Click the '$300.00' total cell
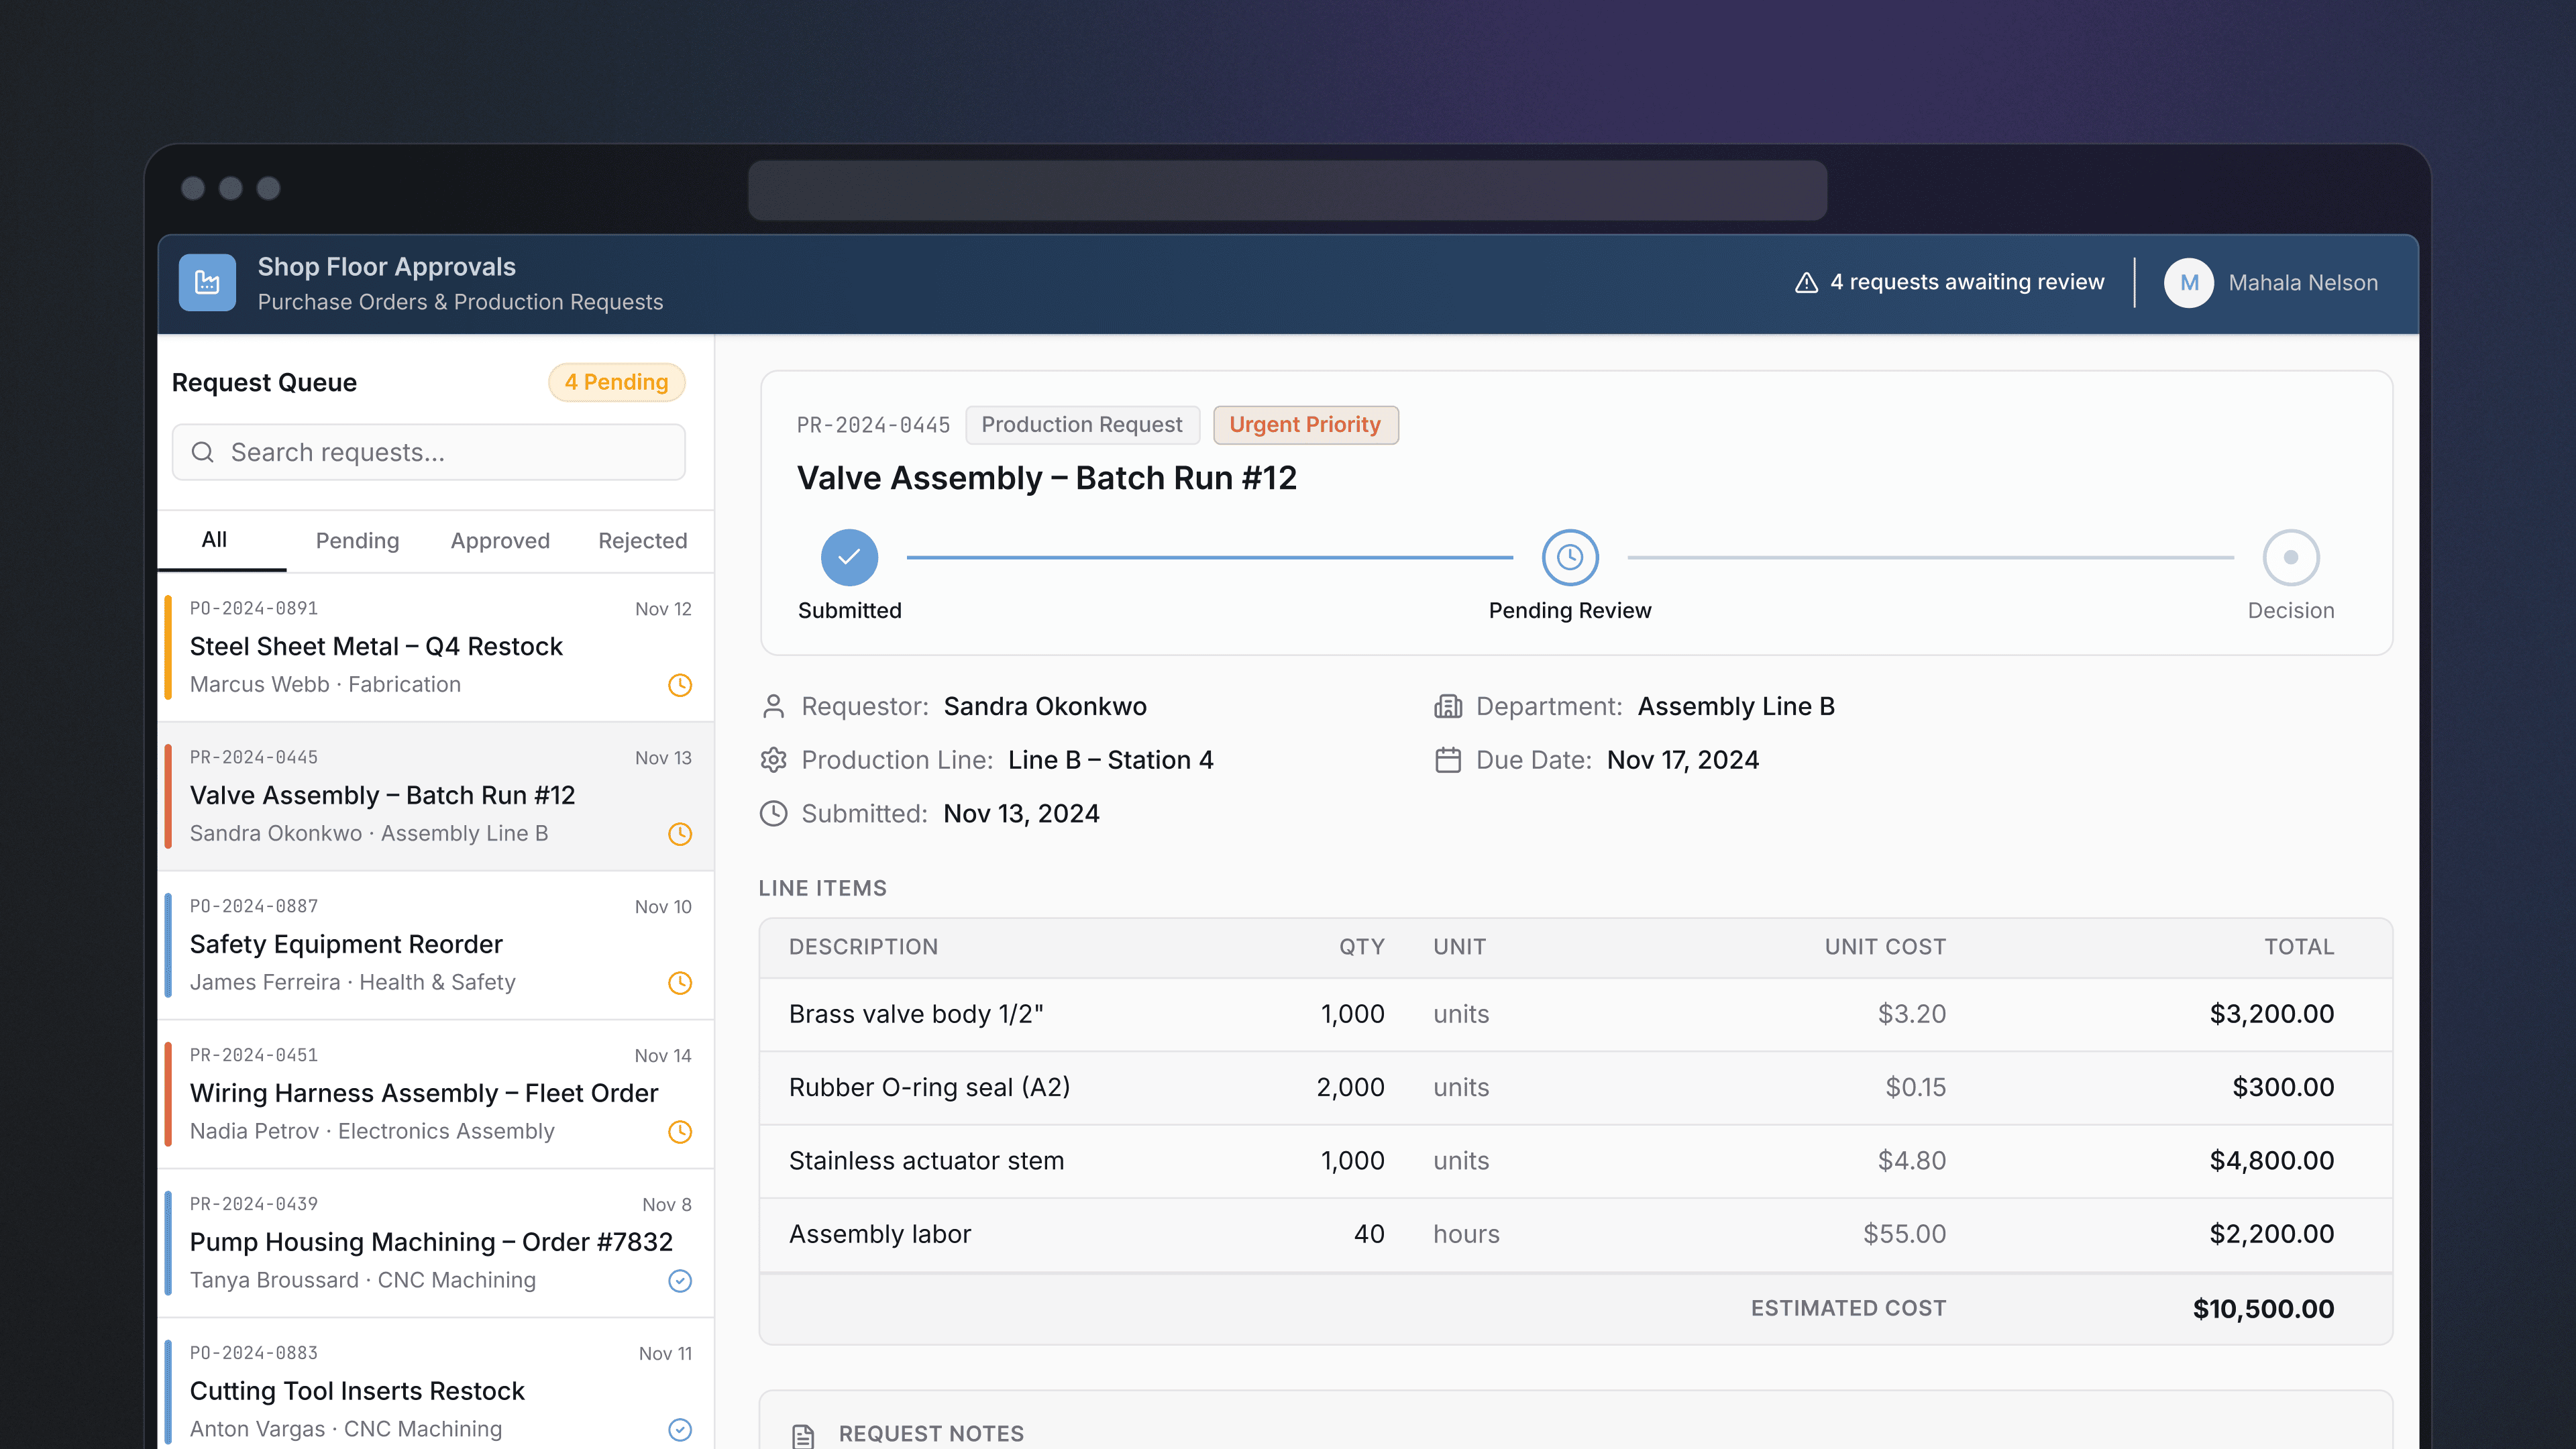The image size is (2576, 1449). click(x=2283, y=1087)
